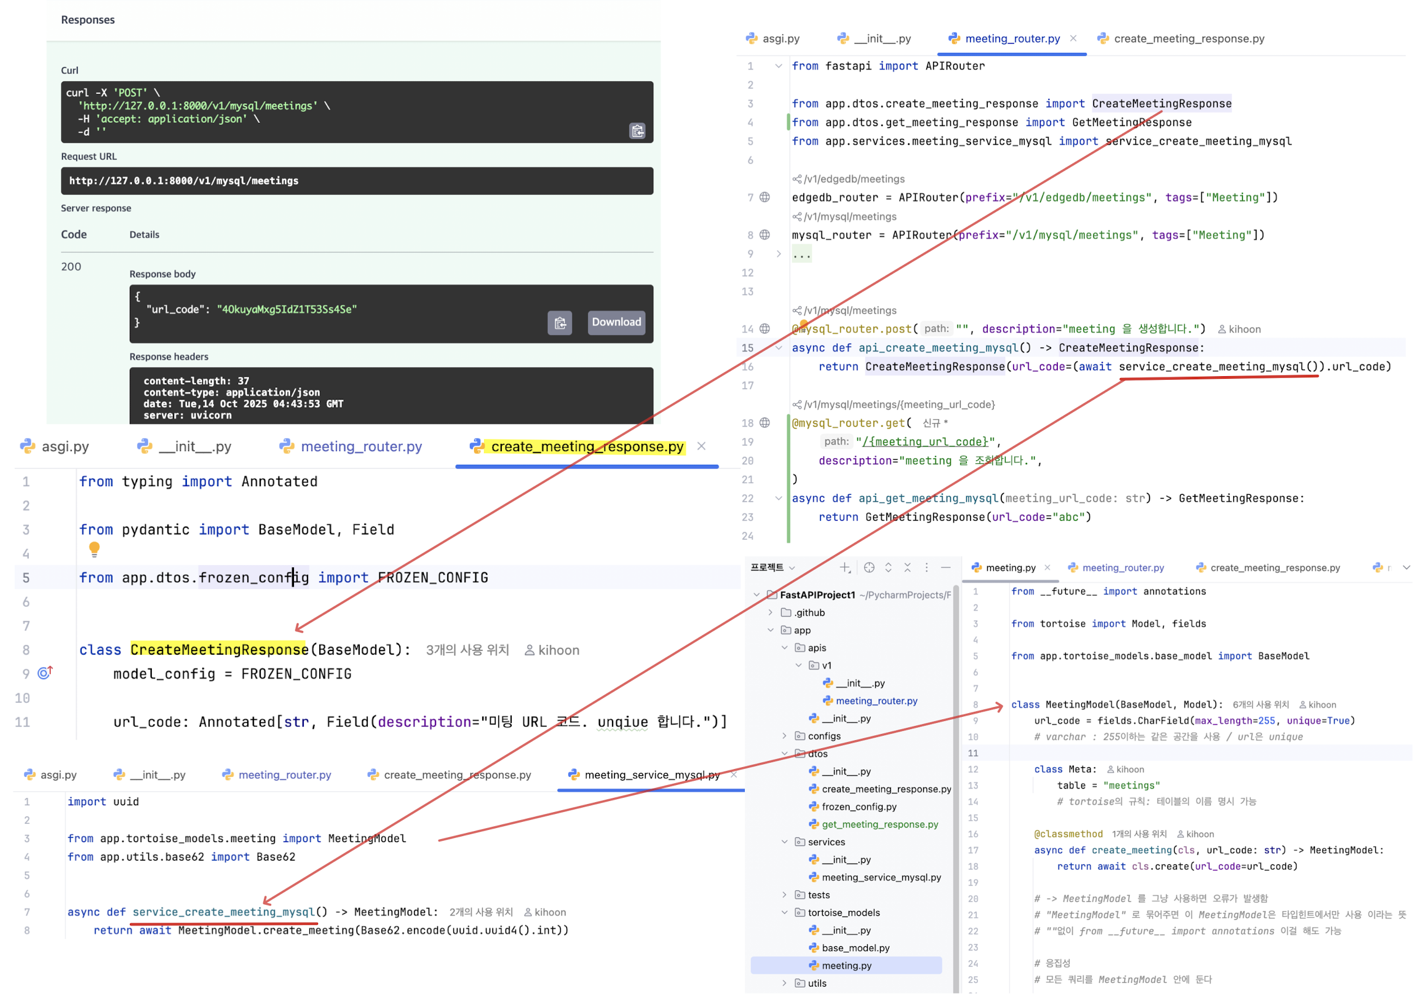Copy the curl command with the clipboard icon
The height and width of the screenshot is (1002, 1422).
click(637, 131)
